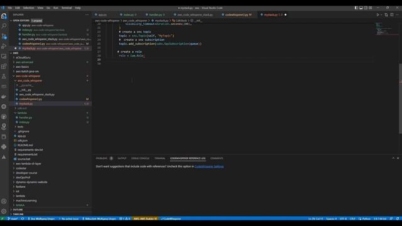
Task: Open the Problems panel tab
Action: 102,158
